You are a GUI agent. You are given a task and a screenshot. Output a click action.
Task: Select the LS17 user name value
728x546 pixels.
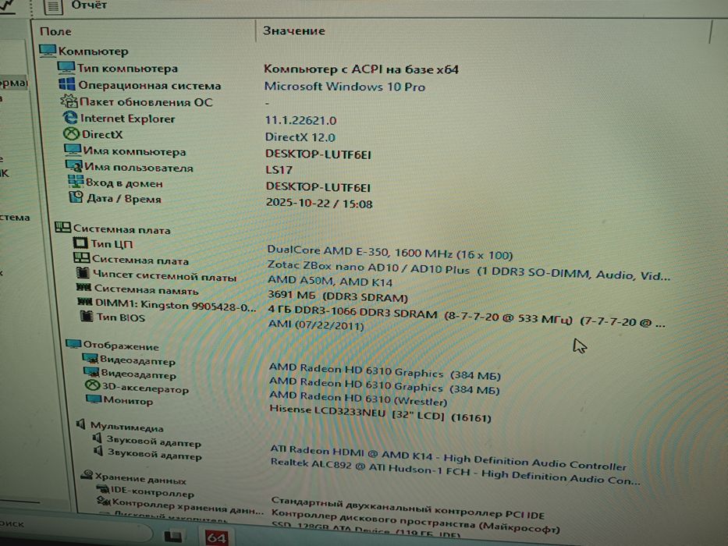click(x=279, y=170)
